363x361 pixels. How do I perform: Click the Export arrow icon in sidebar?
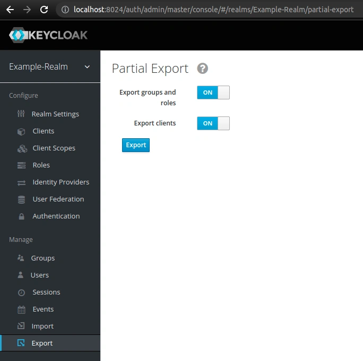pyautogui.click(x=21, y=343)
